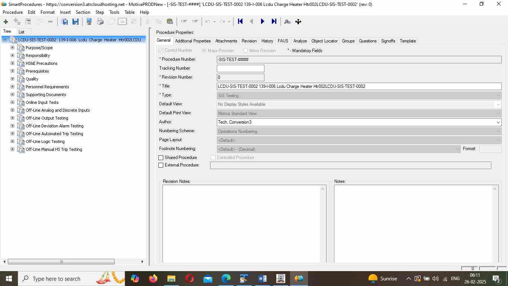Click the outdent left arrow icon
The height and width of the screenshot is (286, 508).
tap(184, 22)
